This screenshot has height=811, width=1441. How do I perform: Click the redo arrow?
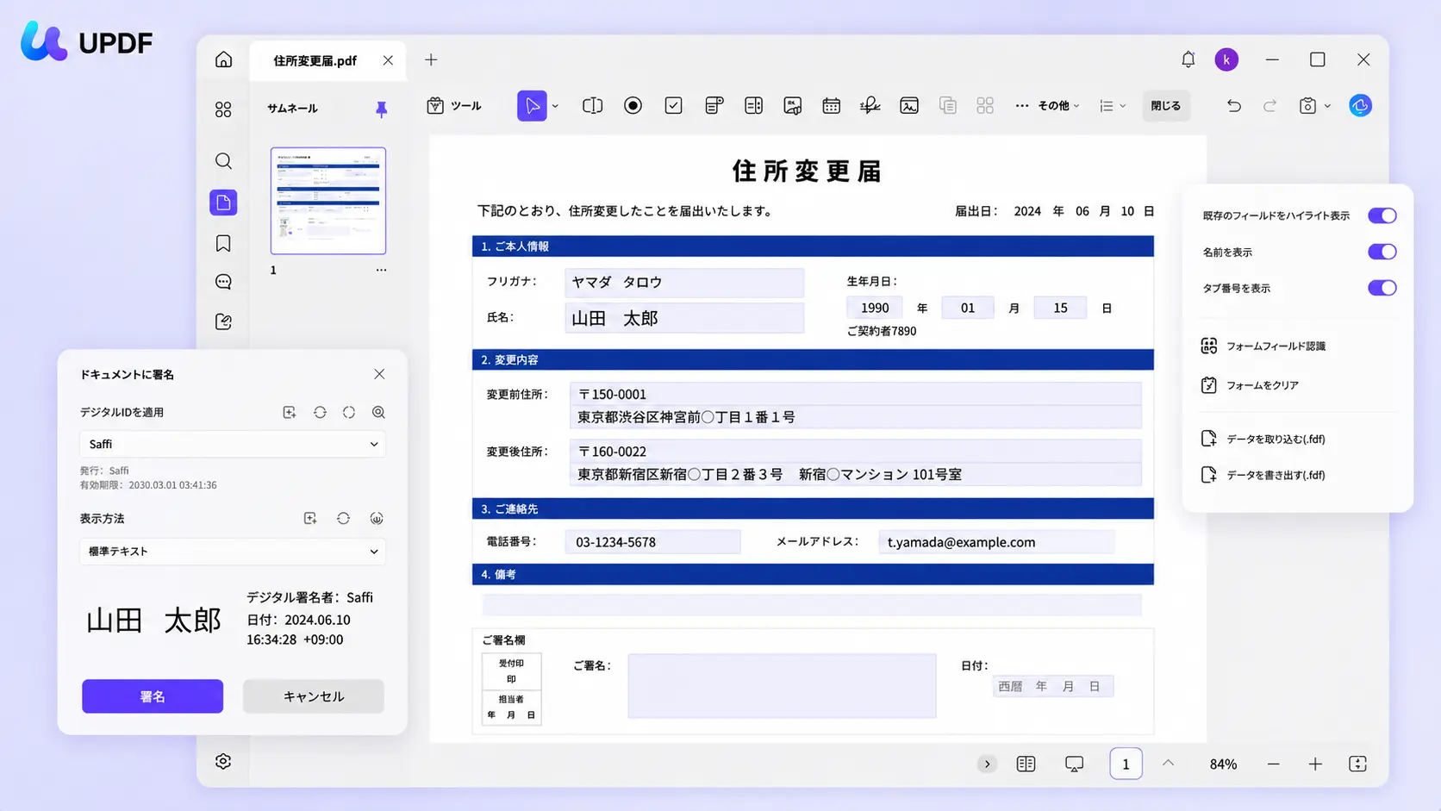point(1269,105)
